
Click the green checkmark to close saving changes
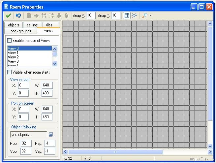8,16
